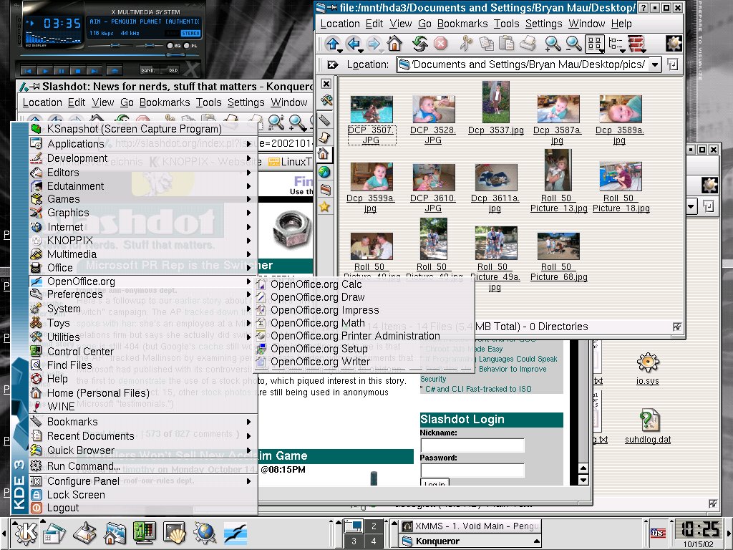
Task: Click the Cut scissors icon
Action: pyautogui.click(x=465, y=44)
